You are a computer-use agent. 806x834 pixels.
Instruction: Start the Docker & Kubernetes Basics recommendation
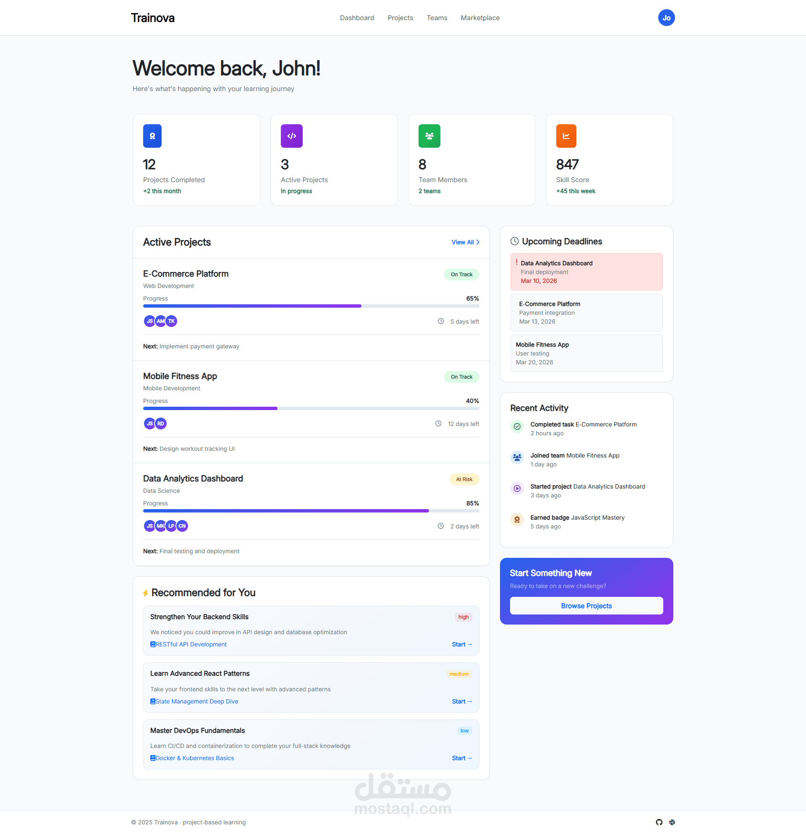coord(461,758)
